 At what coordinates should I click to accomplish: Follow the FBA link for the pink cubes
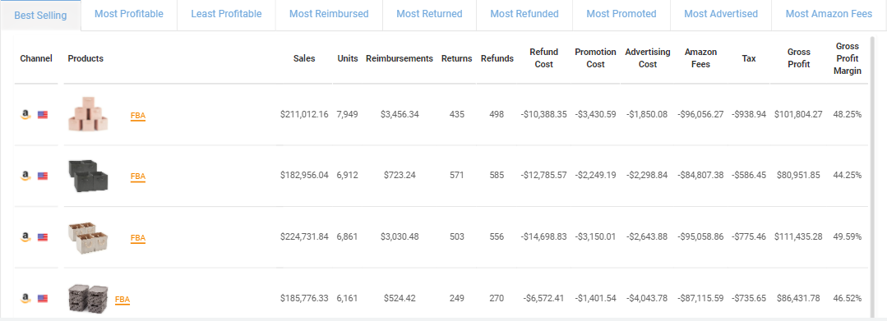pyautogui.click(x=138, y=116)
